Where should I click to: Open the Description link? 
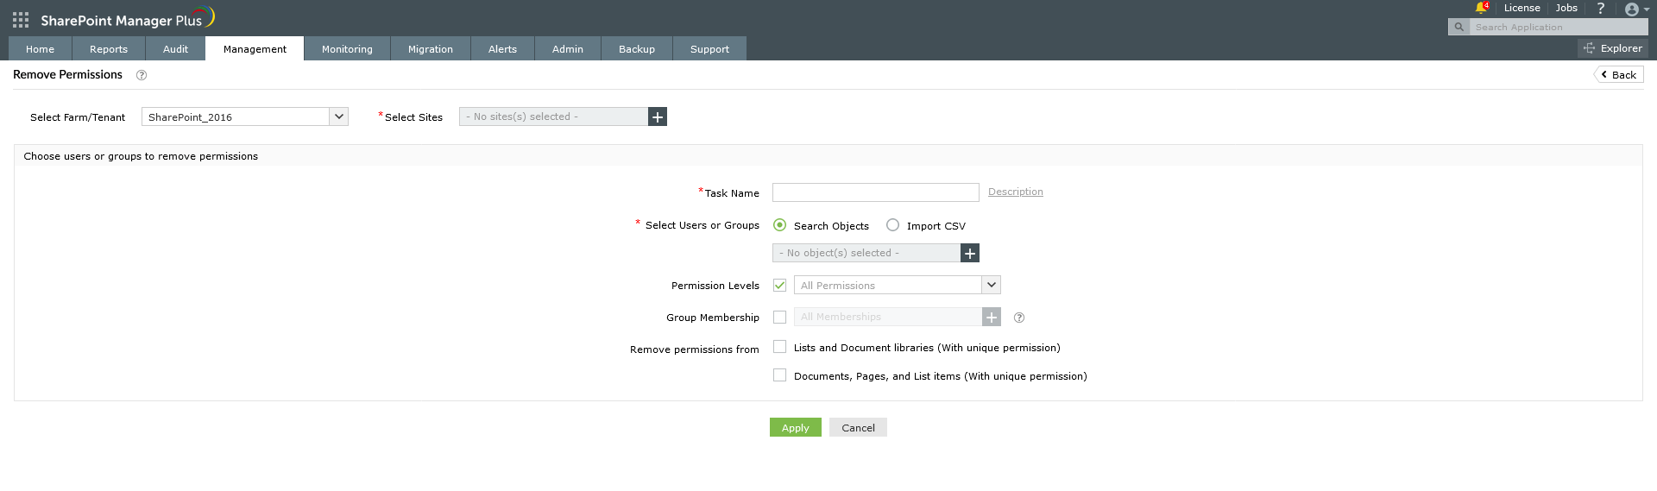tap(1015, 192)
